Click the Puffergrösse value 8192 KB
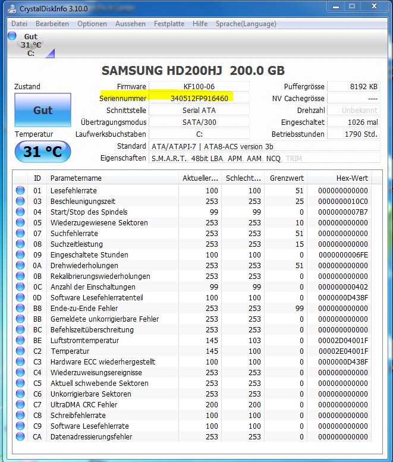 click(x=354, y=86)
